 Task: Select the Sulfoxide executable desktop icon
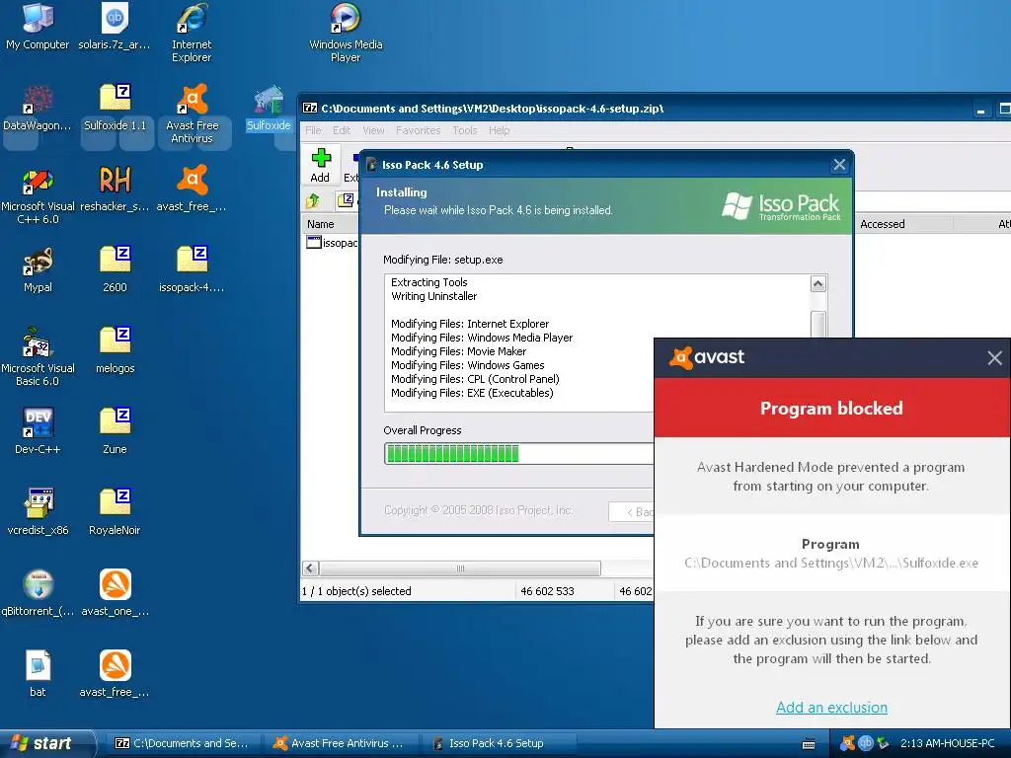click(269, 109)
